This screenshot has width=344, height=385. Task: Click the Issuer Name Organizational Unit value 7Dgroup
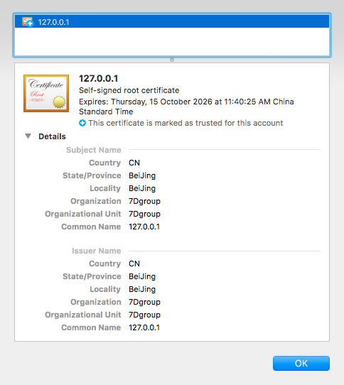[x=144, y=315]
